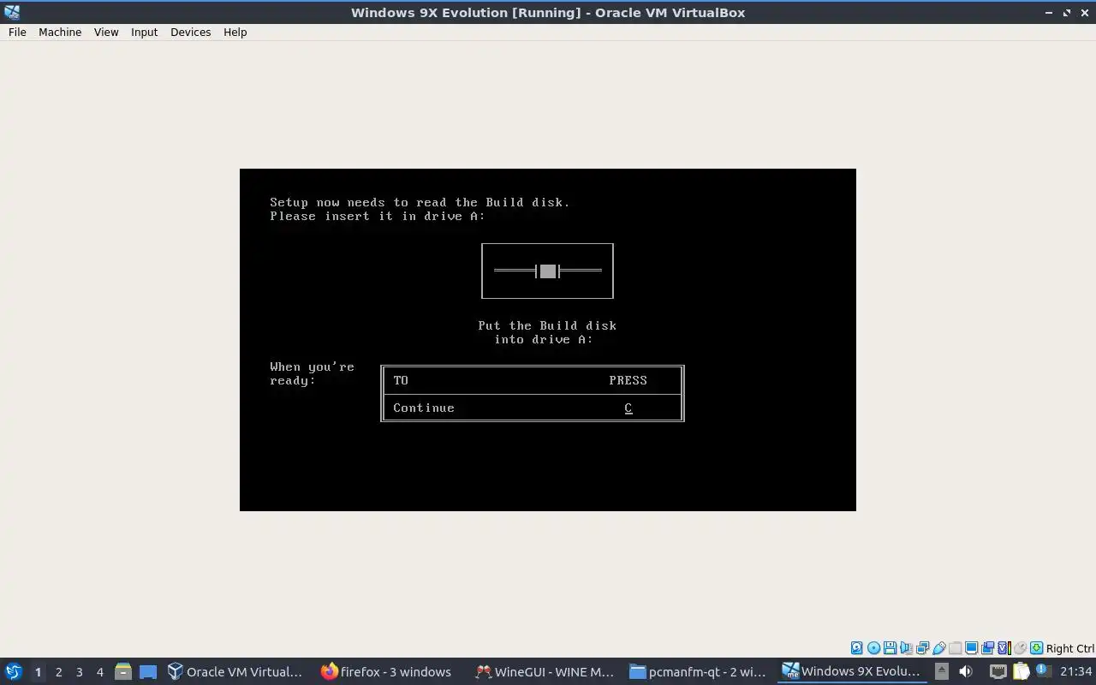This screenshot has width=1096, height=685.
Task: Click the hard disk activity indicator icon
Action: (x=856, y=648)
